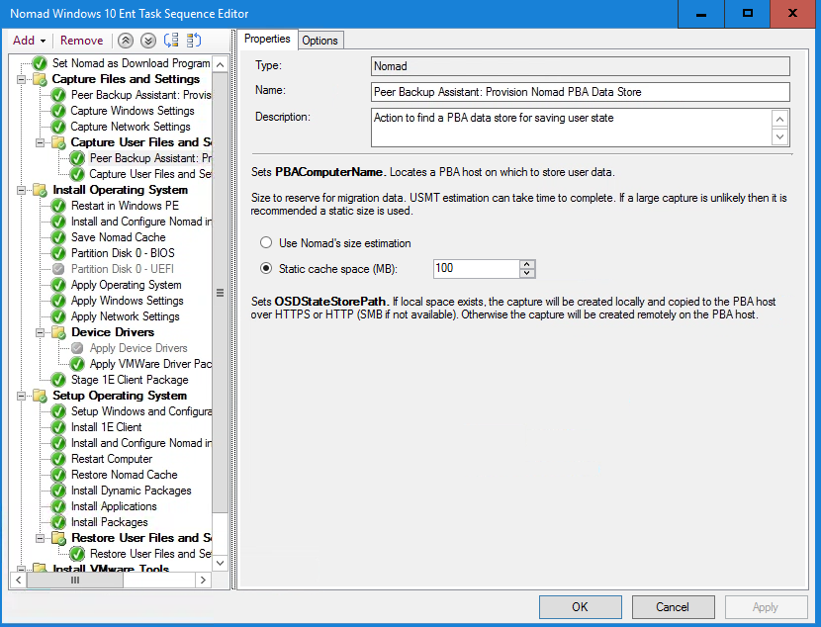Switch to the Properties tab
Image resolution: width=821 pixels, height=627 pixels.
point(267,39)
